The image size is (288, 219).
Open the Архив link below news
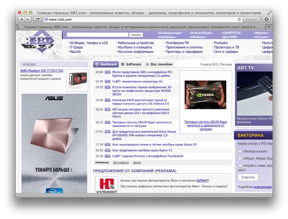click(x=137, y=163)
